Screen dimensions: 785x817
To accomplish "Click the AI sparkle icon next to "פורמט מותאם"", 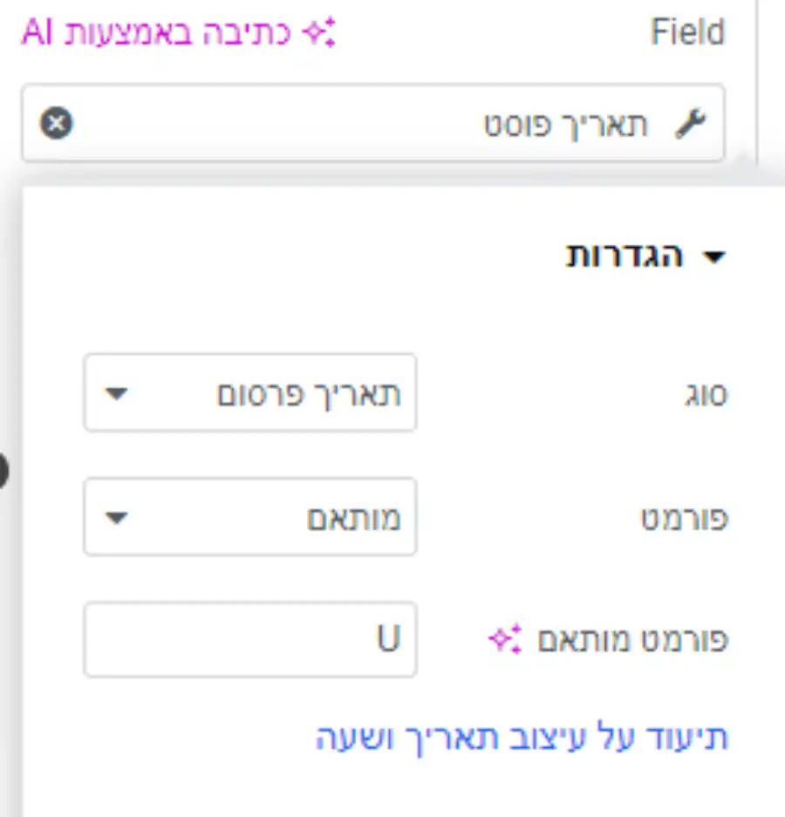I will click(504, 639).
